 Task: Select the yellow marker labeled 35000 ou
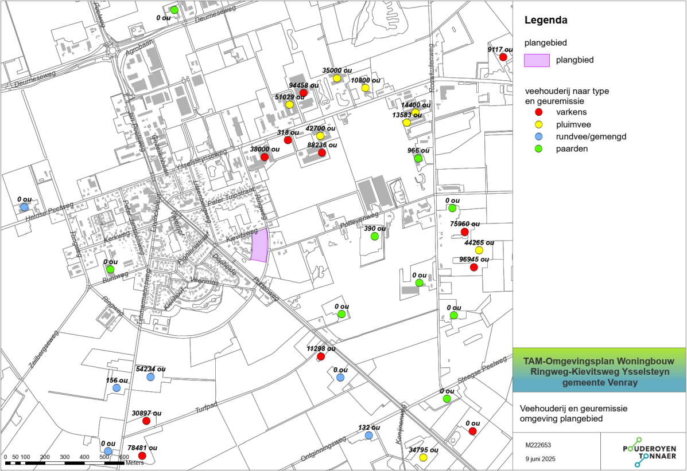[337, 78]
